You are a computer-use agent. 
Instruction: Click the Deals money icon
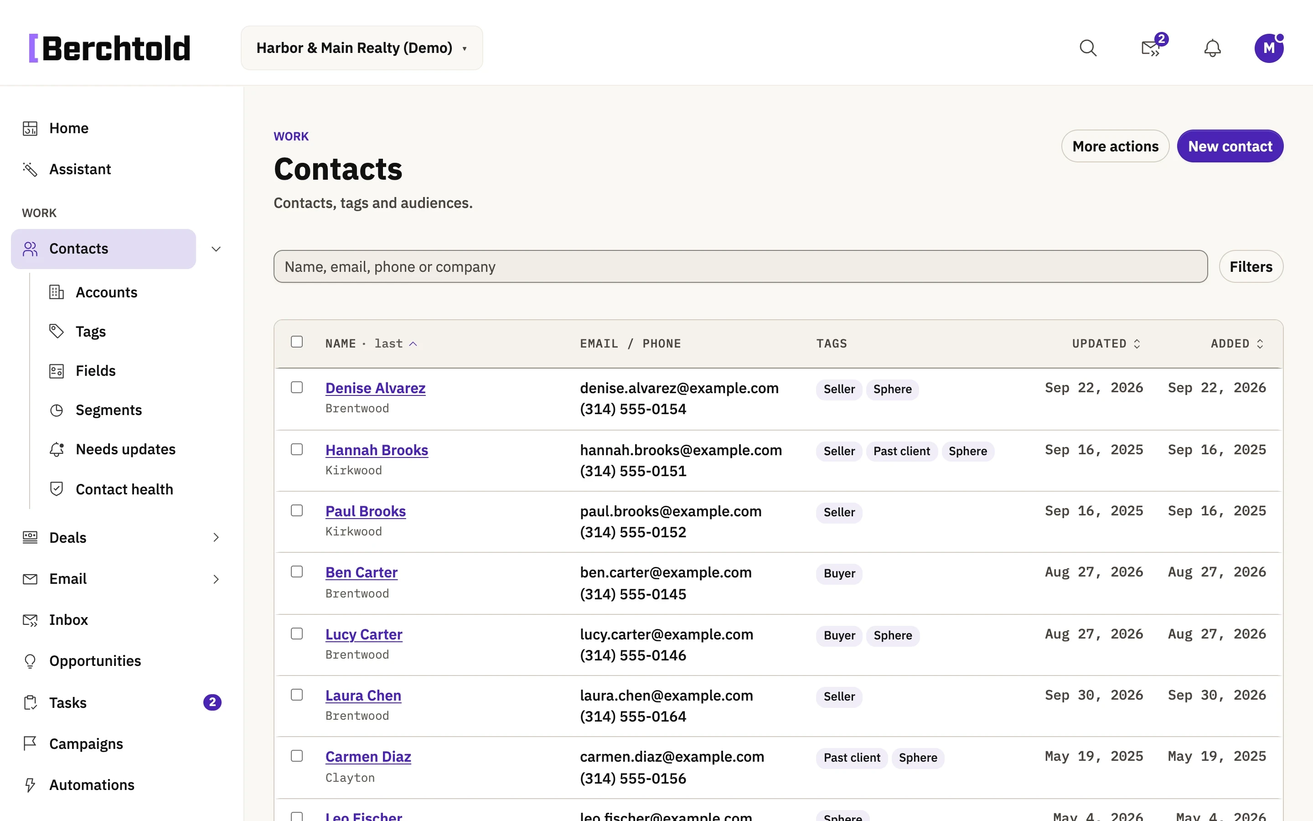tap(31, 538)
